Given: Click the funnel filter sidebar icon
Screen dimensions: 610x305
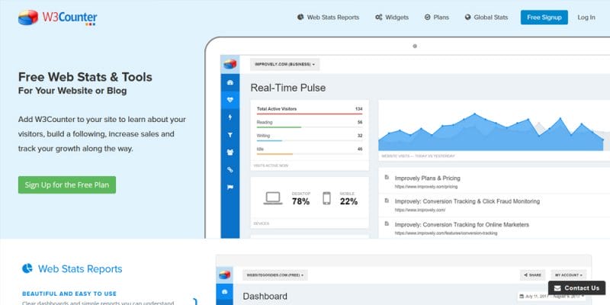Looking at the screenshot, I should [x=230, y=135].
